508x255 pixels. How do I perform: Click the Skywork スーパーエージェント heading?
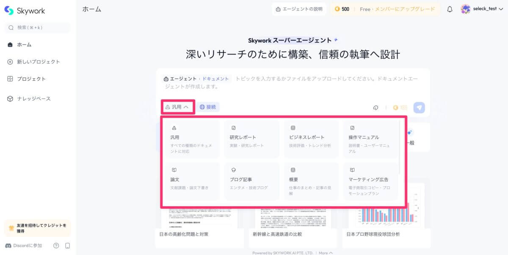pos(290,40)
